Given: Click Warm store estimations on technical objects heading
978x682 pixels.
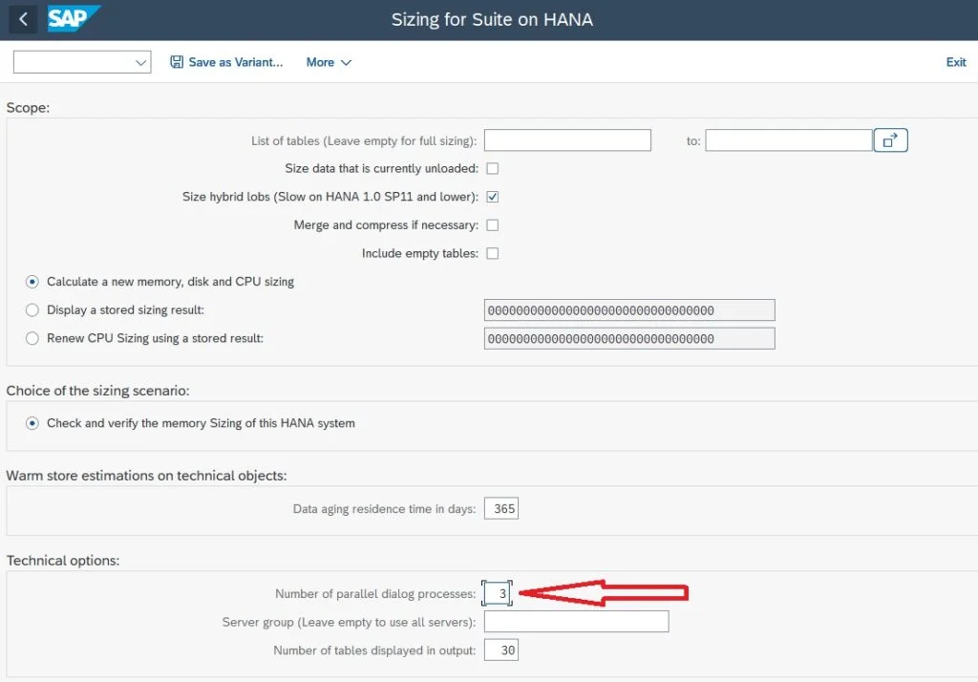Looking at the screenshot, I should (x=146, y=476).
